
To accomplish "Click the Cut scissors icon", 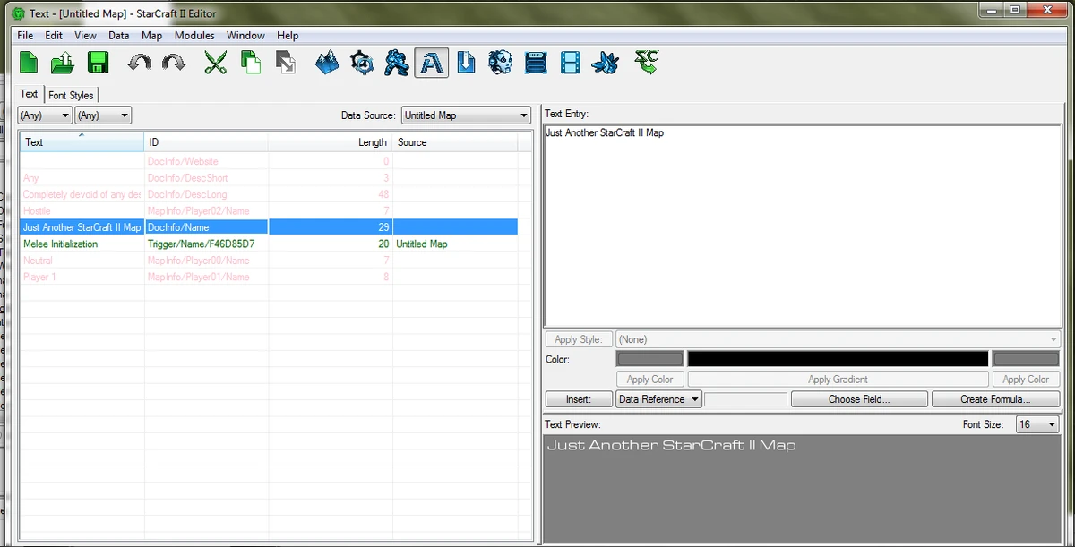I will tap(215, 63).
